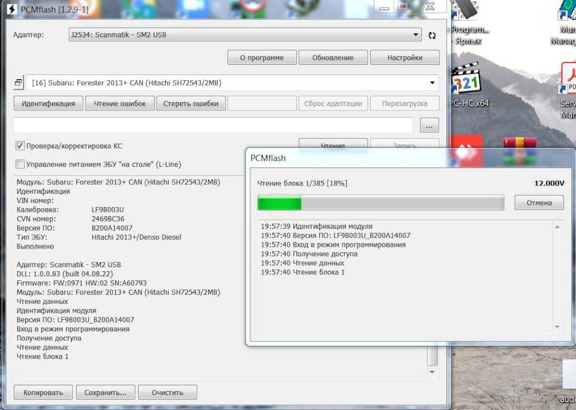Open the Адаптер dropdown list
576x410 pixels.
[245, 35]
